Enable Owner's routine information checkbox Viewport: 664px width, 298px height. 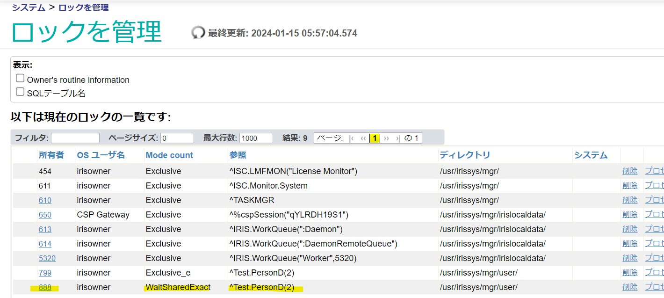tap(20, 78)
